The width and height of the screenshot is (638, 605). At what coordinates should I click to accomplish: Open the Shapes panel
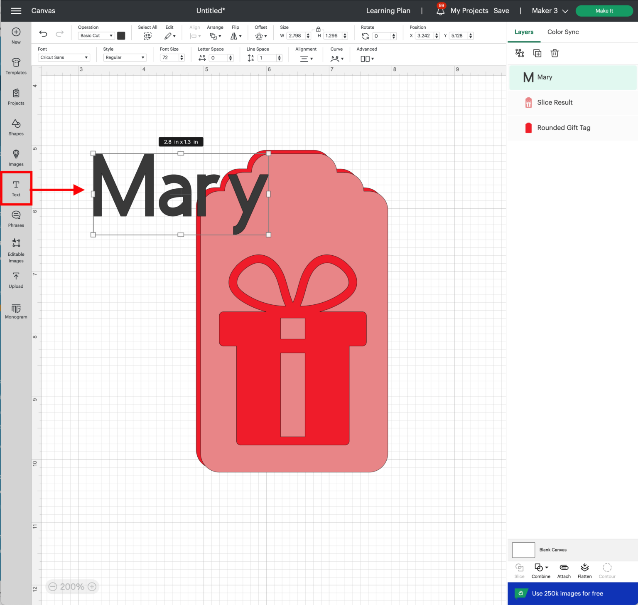click(16, 127)
